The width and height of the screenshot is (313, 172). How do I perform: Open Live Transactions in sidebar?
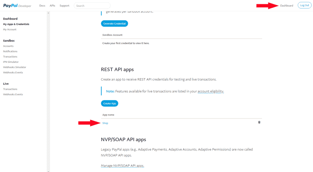coord(10,89)
